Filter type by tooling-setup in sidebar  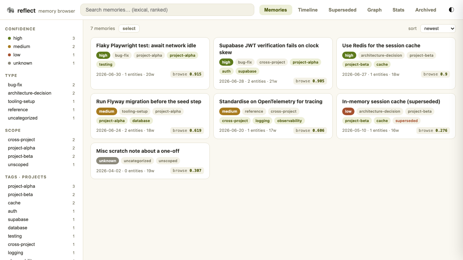[41, 101]
